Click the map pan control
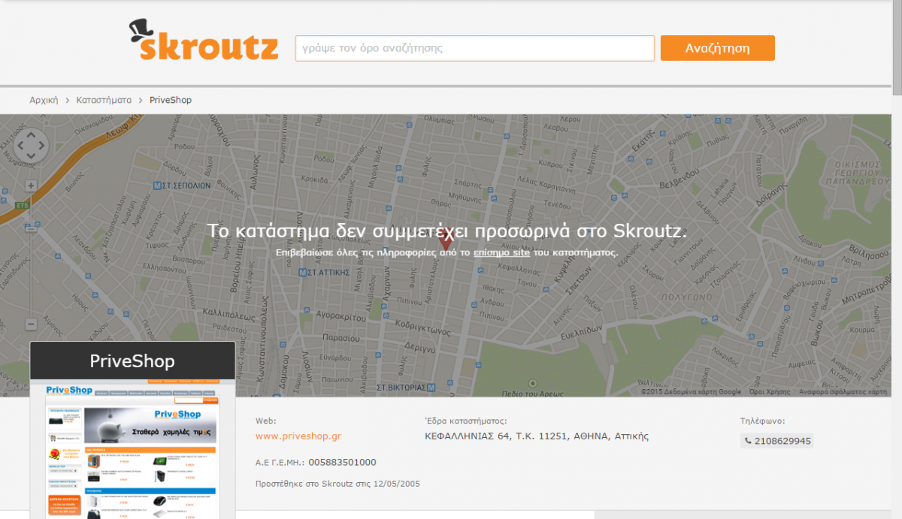The height and width of the screenshot is (519, 902). [x=31, y=146]
